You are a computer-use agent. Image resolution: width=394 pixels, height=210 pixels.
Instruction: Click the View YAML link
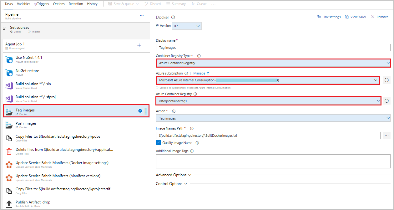(356, 17)
